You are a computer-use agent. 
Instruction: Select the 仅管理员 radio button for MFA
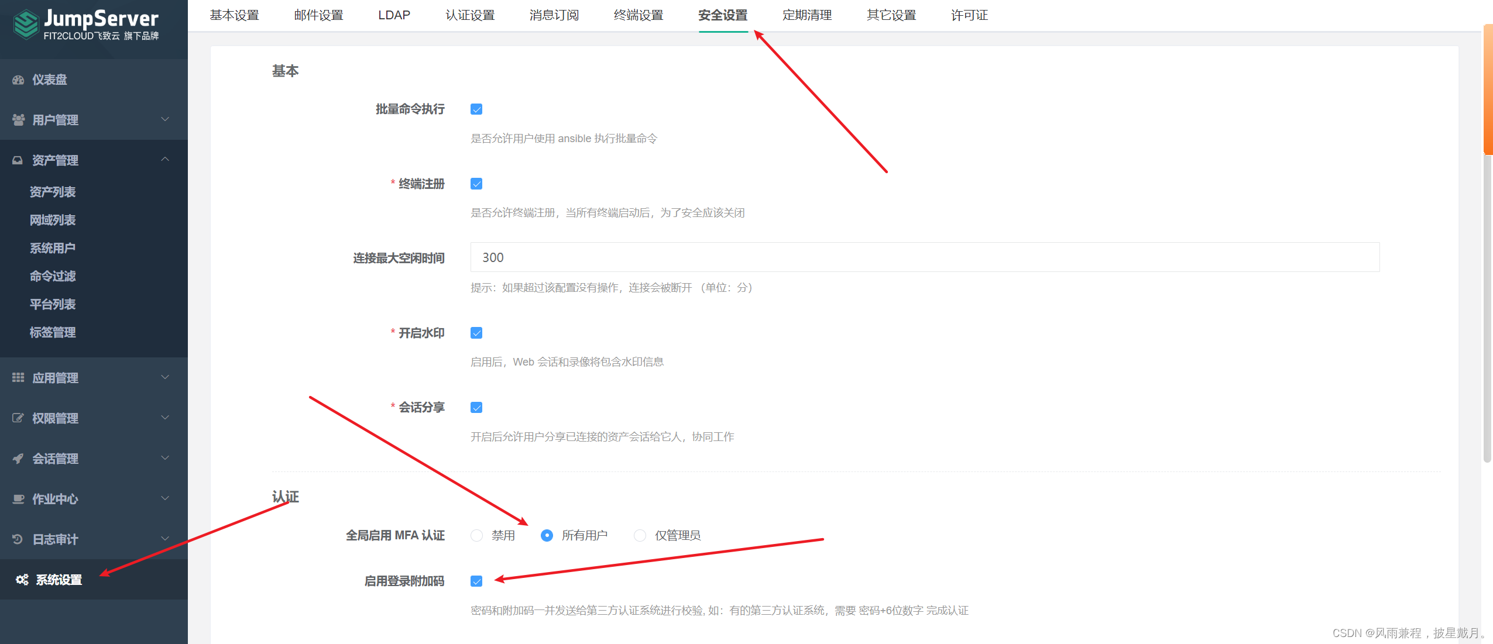(639, 535)
